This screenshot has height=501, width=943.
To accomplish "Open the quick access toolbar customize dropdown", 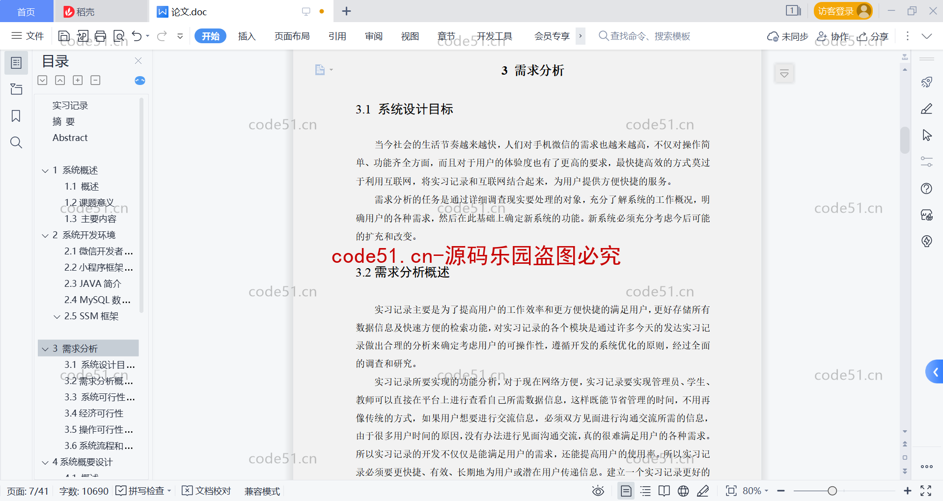I will [180, 36].
